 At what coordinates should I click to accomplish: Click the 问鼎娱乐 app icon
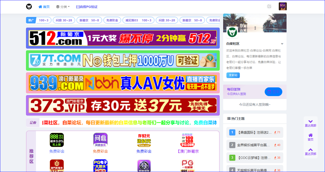click(x=100, y=140)
